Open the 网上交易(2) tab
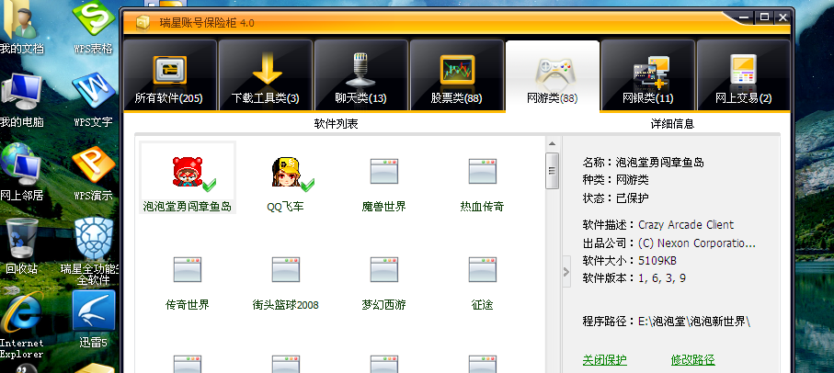Image resolution: width=834 pixels, height=373 pixels. [x=744, y=75]
